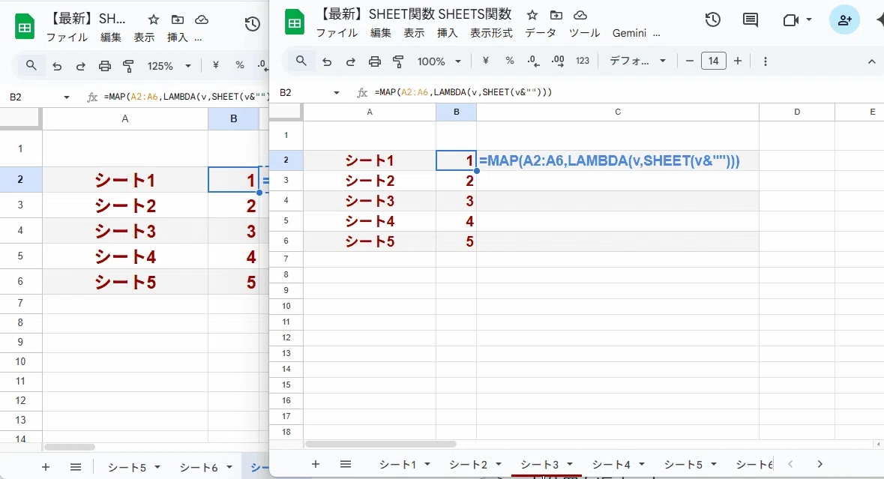Switch to the シート4 tab in the right window

click(x=611, y=464)
